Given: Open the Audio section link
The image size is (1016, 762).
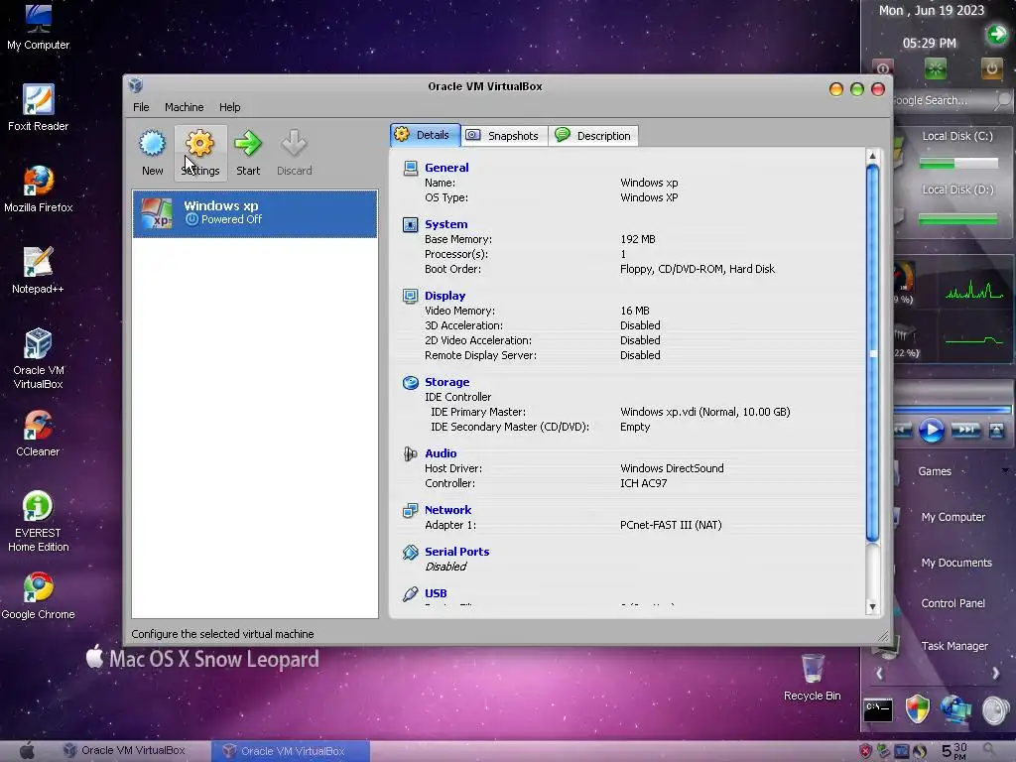Looking at the screenshot, I should tap(441, 452).
